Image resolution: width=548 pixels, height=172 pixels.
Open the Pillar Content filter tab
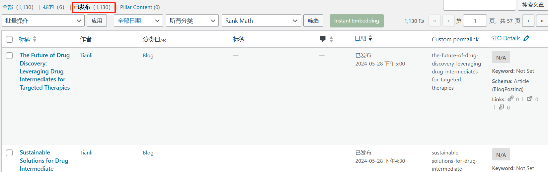point(140,7)
